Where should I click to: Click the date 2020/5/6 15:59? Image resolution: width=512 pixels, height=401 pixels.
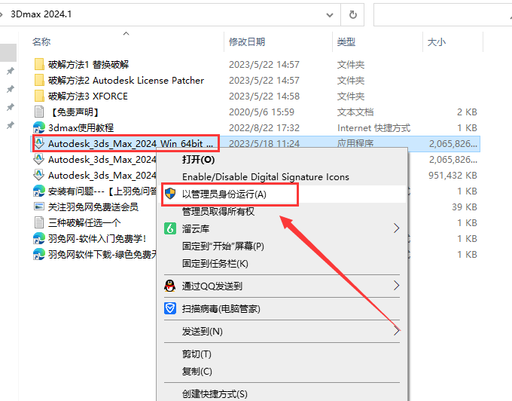coord(261,112)
